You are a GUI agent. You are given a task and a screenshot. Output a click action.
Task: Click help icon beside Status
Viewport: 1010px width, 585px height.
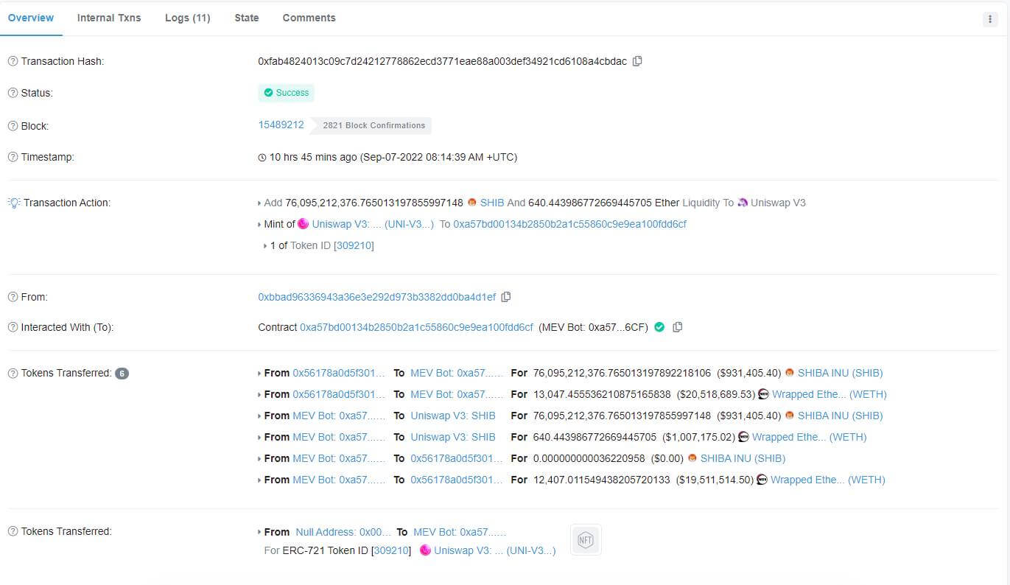click(x=13, y=93)
